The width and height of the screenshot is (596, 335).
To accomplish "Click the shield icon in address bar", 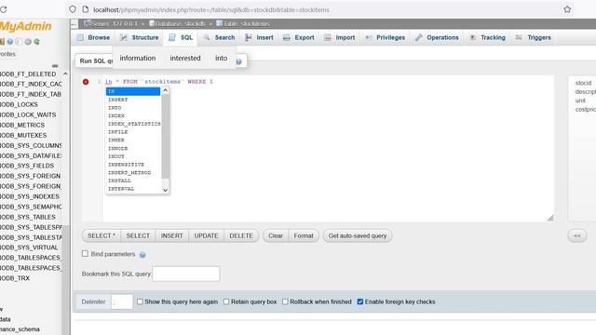I will [73, 9].
